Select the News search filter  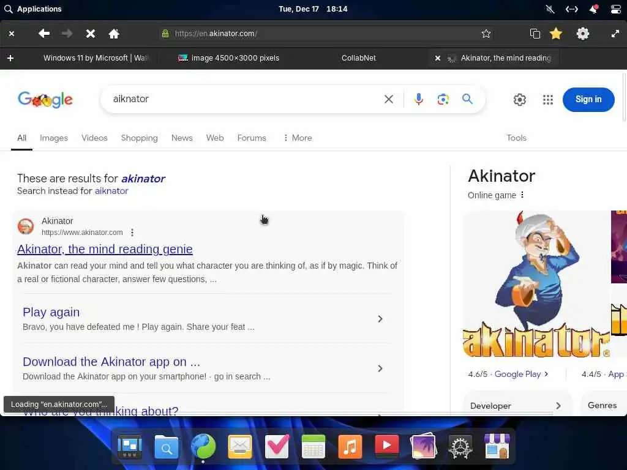click(182, 138)
